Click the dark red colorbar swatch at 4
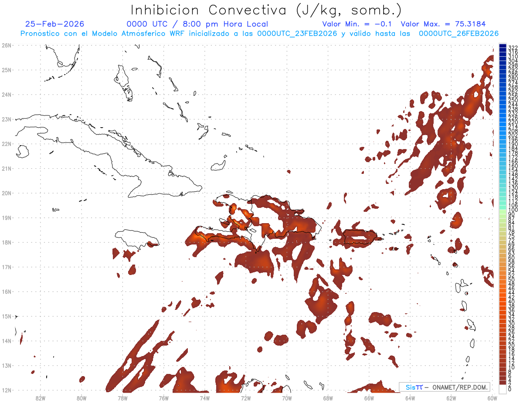Image resolution: width=523 pixels, height=404 pixels. [503, 379]
